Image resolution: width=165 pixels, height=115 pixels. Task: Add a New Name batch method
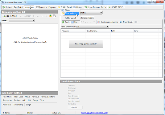(7, 97)
